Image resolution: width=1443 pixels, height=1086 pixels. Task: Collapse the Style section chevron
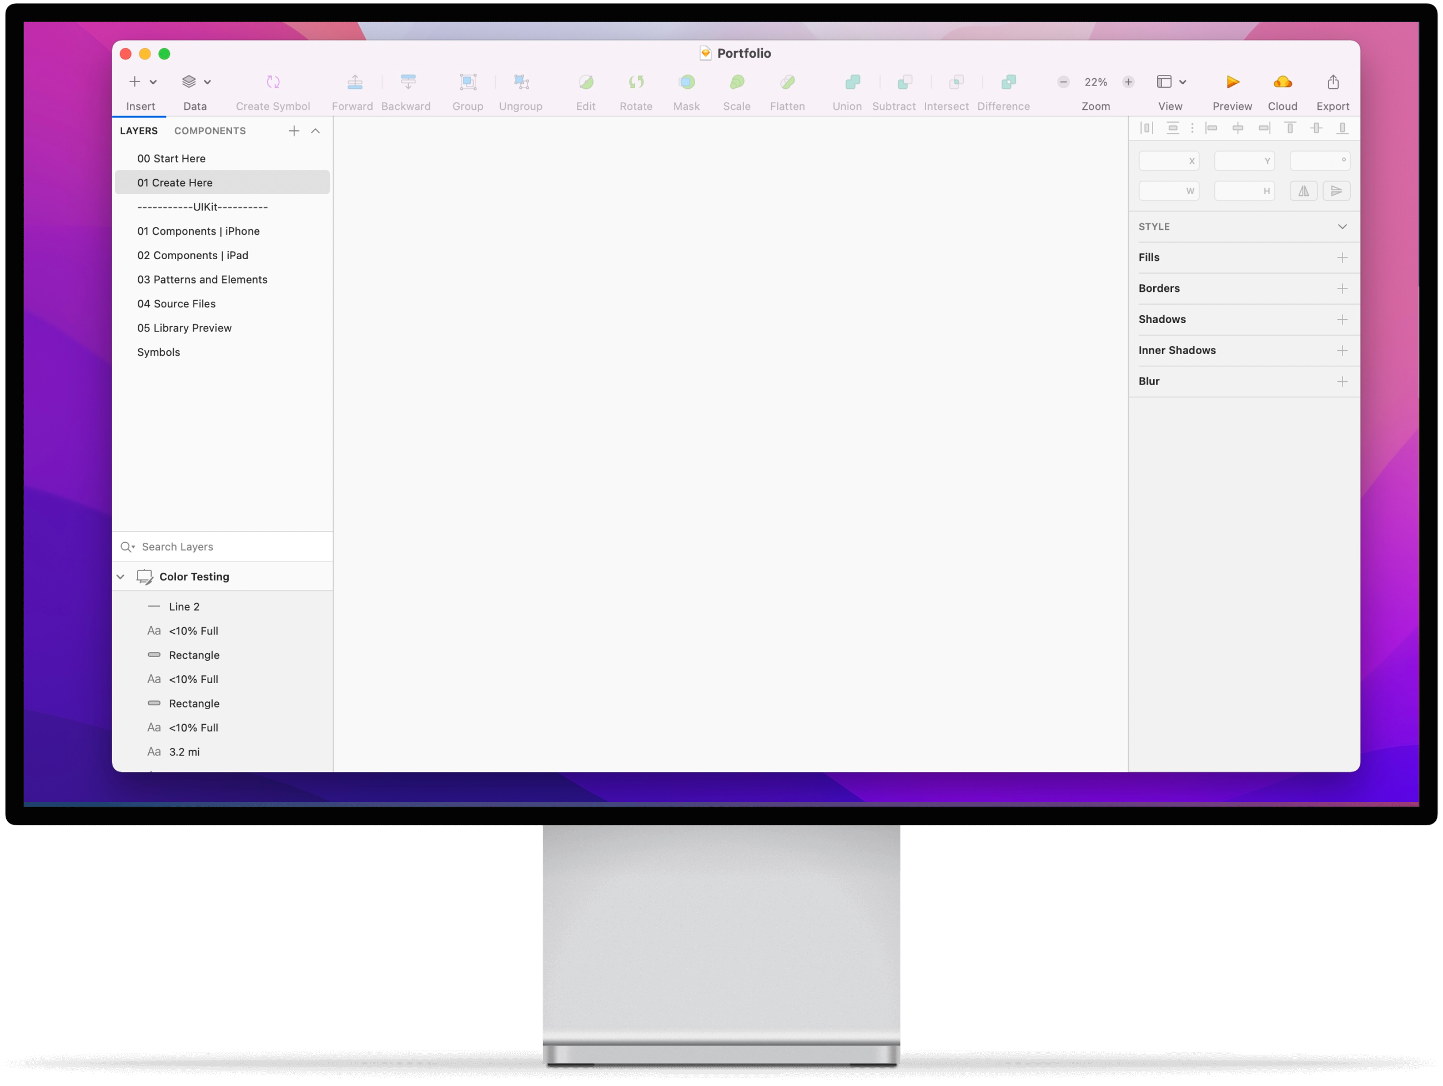(1342, 227)
